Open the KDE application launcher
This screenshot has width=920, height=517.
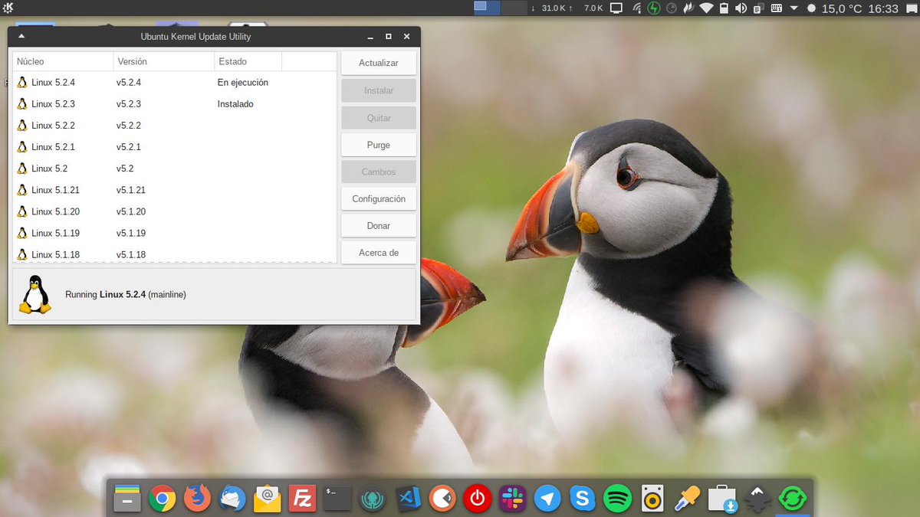[x=8, y=8]
